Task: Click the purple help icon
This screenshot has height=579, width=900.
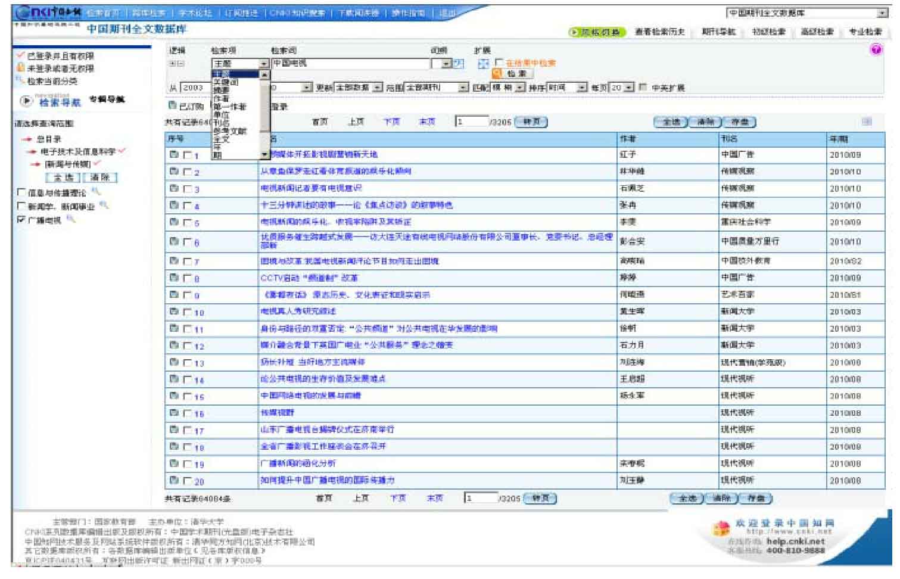Action: (876, 50)
